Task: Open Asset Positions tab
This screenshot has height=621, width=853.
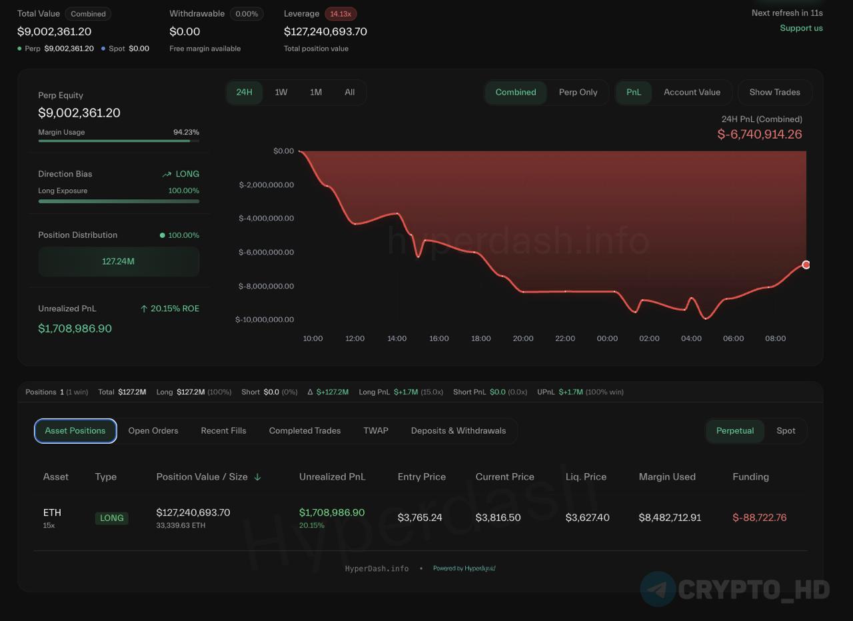Action: coord(75,430)
